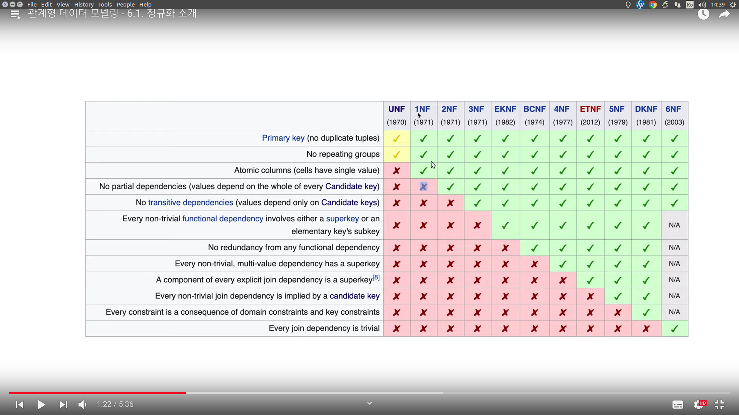Open the Primary key link
This screenshot has width=739, height=415.
283,138
